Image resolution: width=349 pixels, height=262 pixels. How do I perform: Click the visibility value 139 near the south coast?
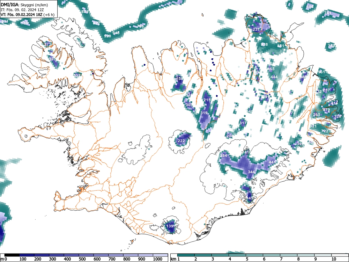170,226
